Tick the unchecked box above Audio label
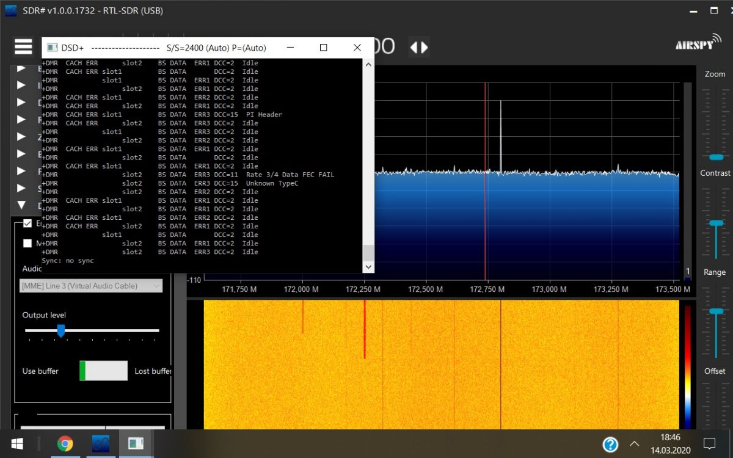The width and height of the screenshot is (733, 458). click(x=27, y=243)
